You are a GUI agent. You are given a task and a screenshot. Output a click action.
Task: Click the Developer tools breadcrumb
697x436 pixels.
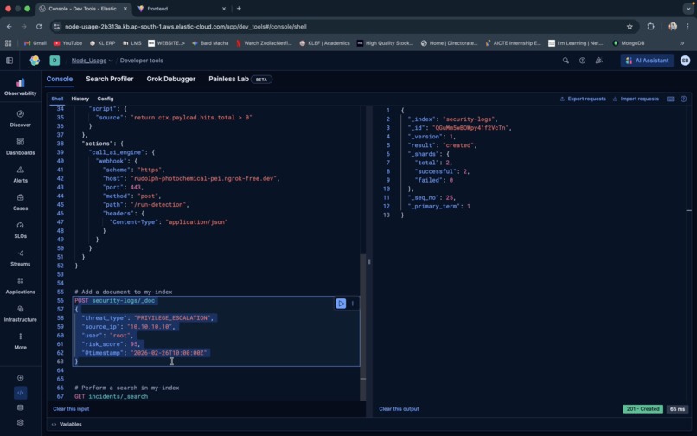pyautogui.click(x=141, y=61)
